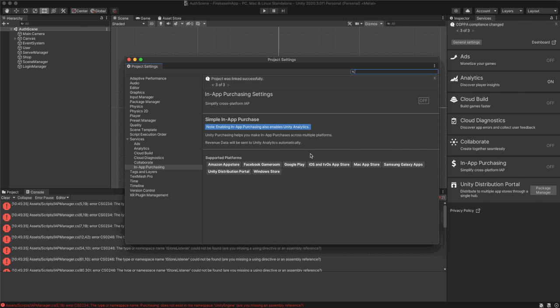
Task: Open Collab sun-shaped toolbar icon
Action: pos(456,11)
